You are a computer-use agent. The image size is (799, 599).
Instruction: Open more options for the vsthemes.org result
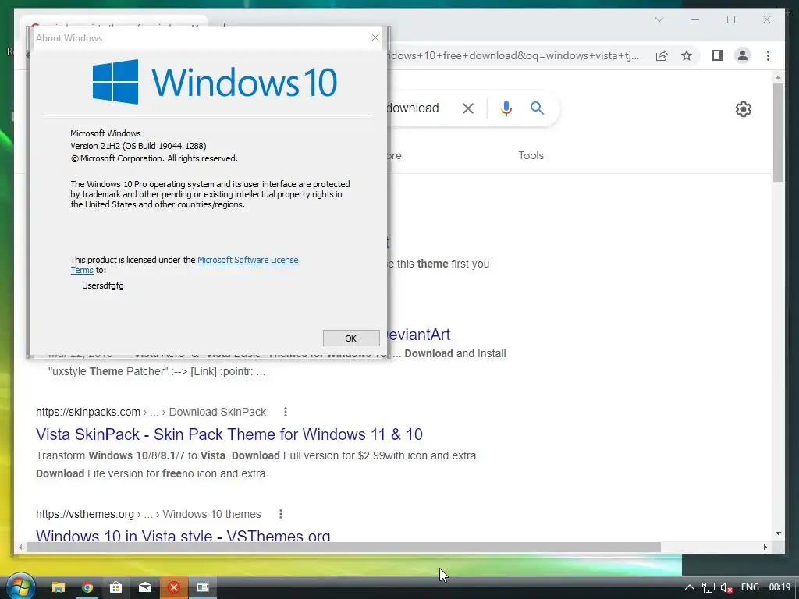point(280,514)
